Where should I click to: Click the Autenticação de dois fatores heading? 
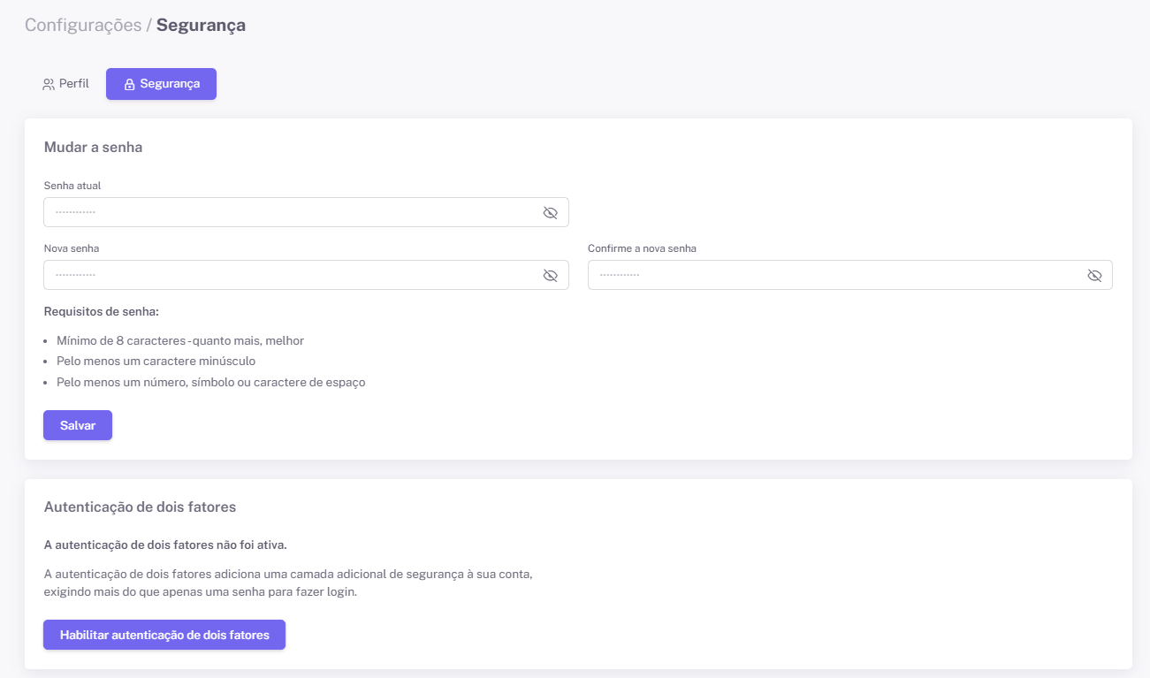point(140,507)
